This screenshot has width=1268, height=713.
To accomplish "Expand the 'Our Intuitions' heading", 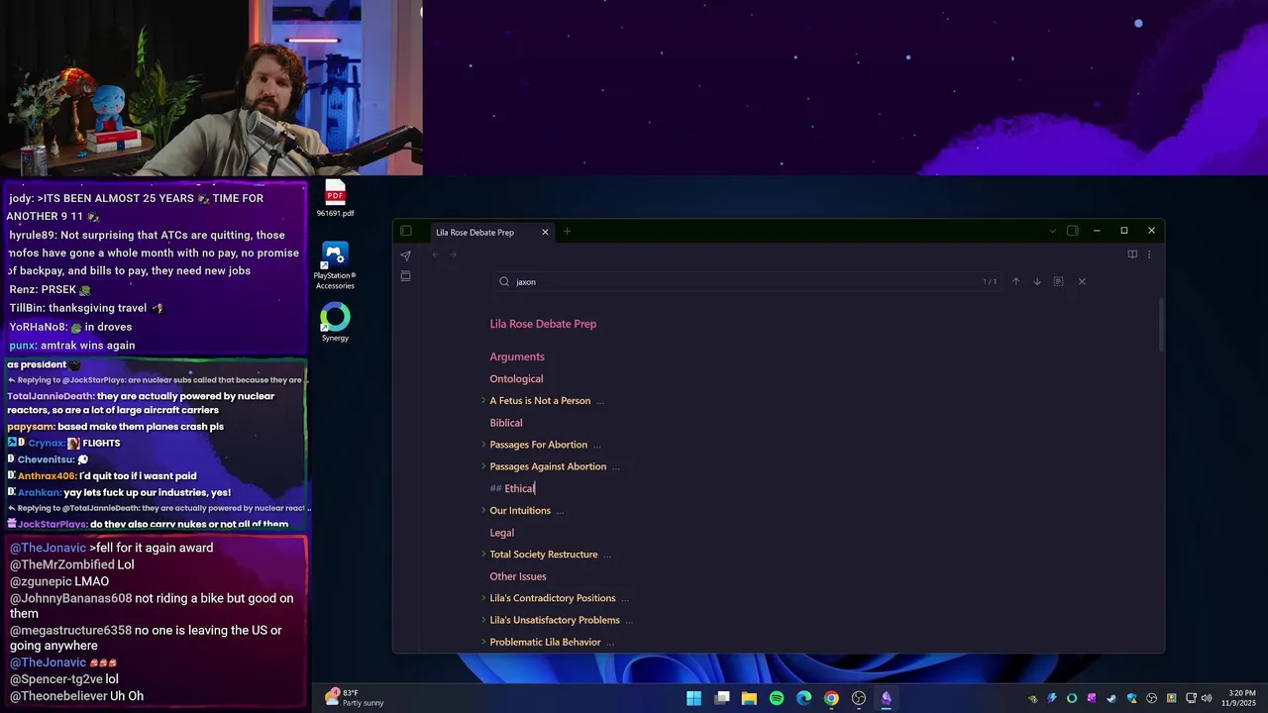I will click(483, 510).
